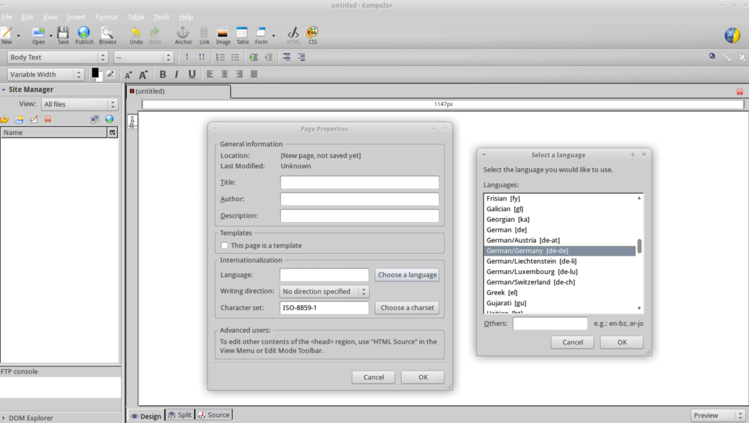Click the 'Choose a language' button

(x=407, y=275)
